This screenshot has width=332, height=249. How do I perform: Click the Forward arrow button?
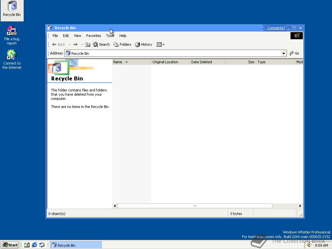point(75,44)
